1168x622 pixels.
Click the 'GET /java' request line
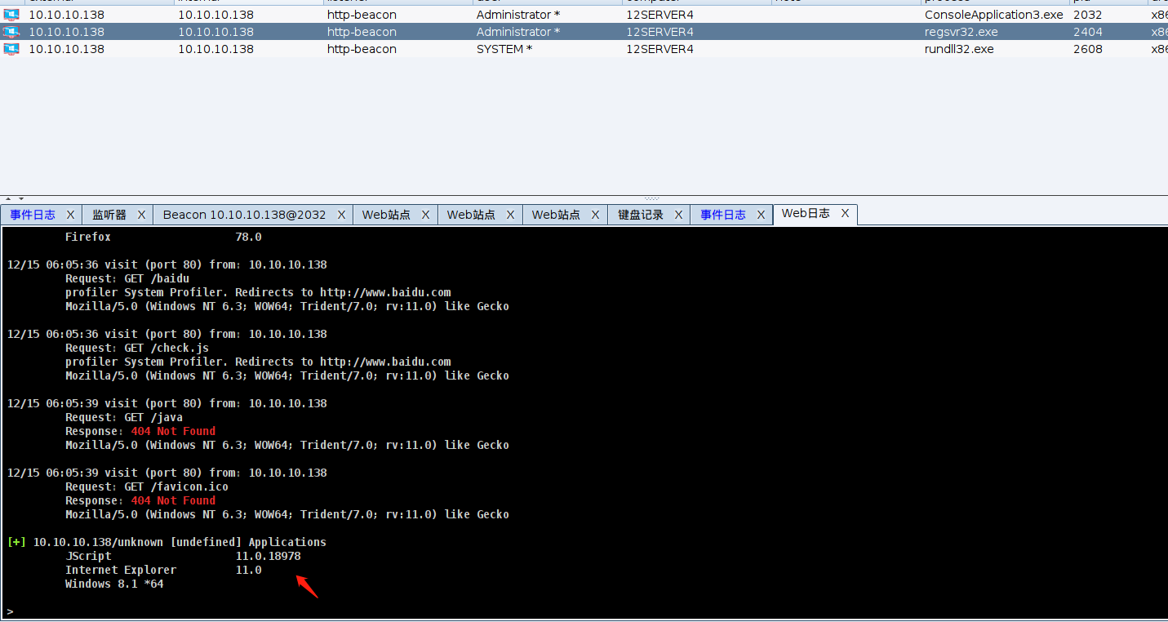tap(124, 417)
